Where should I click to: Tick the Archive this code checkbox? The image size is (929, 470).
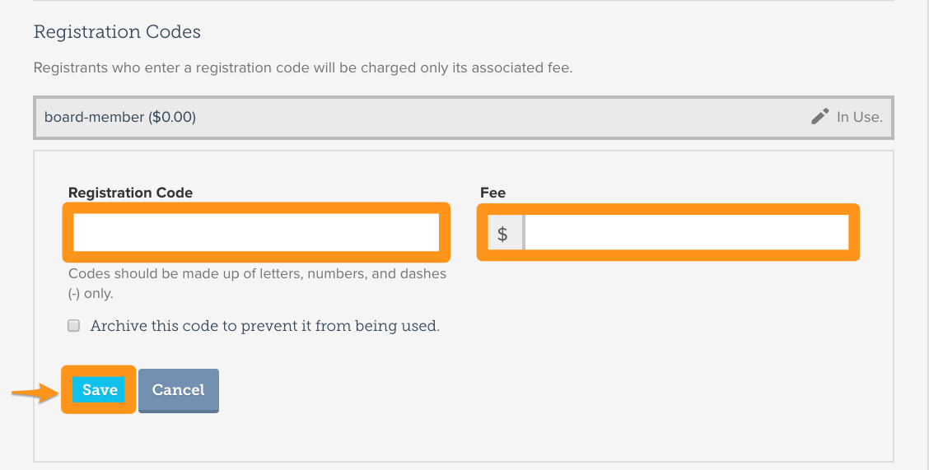point(73,326)
